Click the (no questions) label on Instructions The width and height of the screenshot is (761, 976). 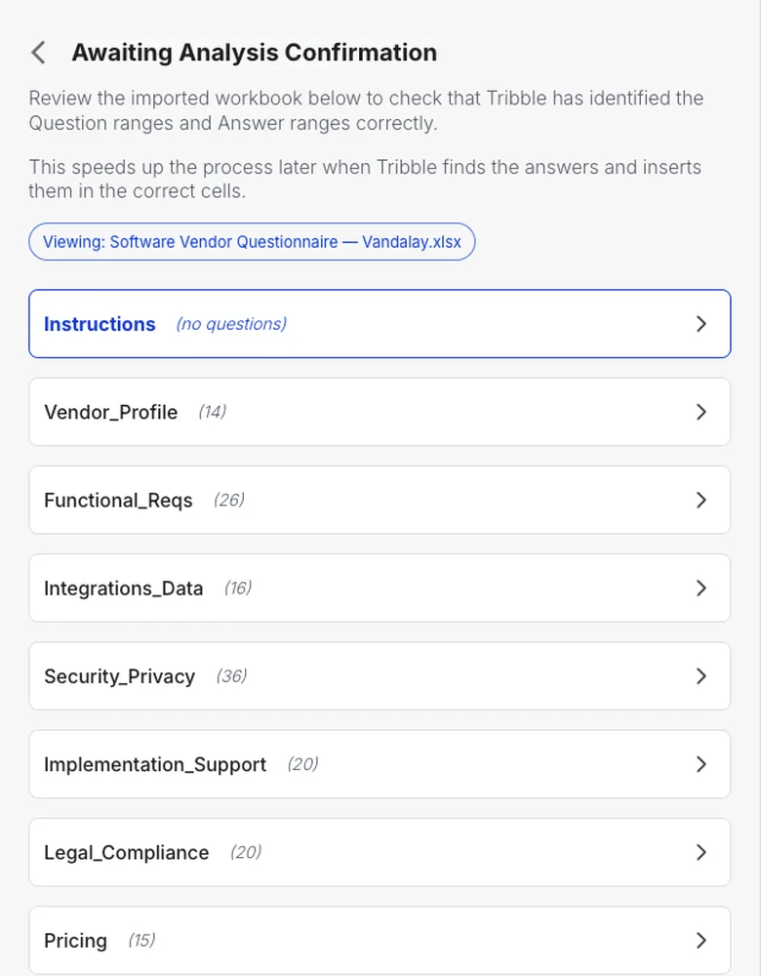(231, 324)
